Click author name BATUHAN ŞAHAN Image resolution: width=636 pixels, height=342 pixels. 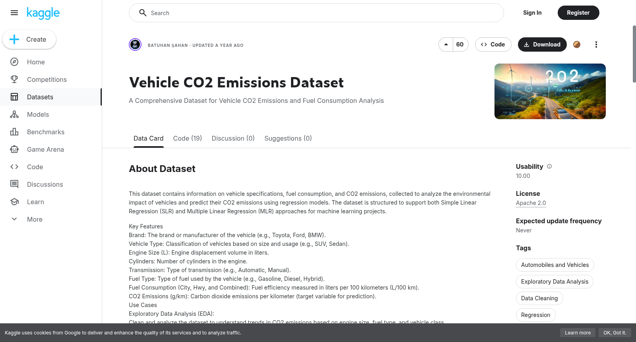click(x=168, y=45)
